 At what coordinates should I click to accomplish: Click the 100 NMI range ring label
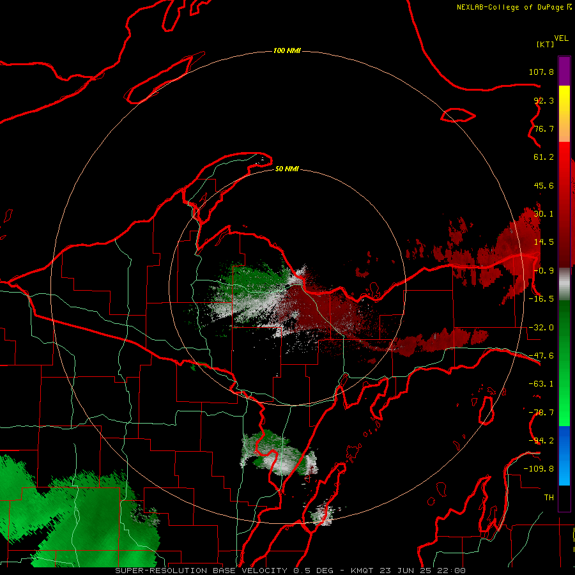[287, 50]
